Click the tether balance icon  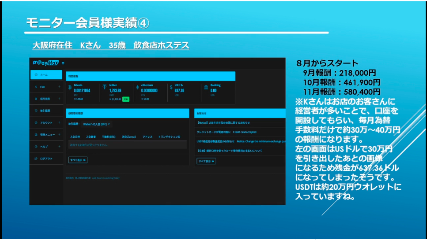coord(105,87)
